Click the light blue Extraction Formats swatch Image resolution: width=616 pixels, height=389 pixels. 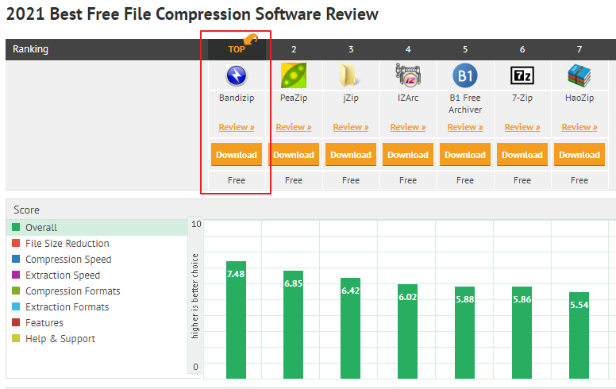(x=16, y=306)
